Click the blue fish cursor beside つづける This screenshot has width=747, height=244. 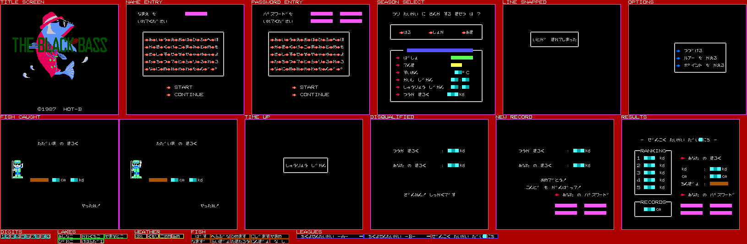coord(678,51)
